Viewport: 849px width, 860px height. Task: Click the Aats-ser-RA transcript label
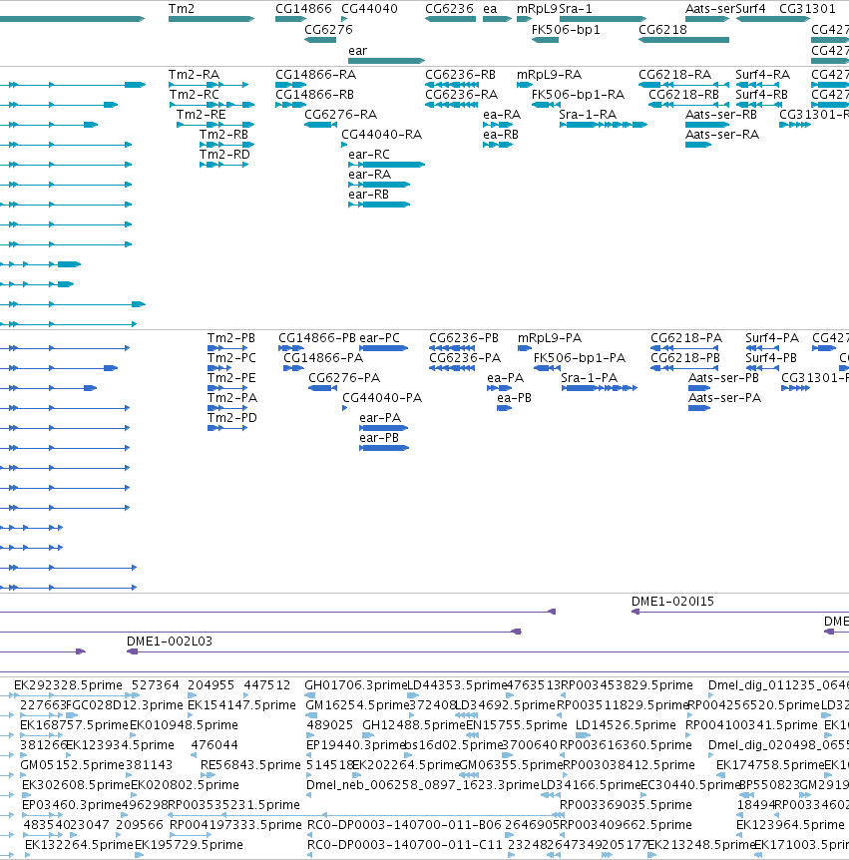click(722, 135)
